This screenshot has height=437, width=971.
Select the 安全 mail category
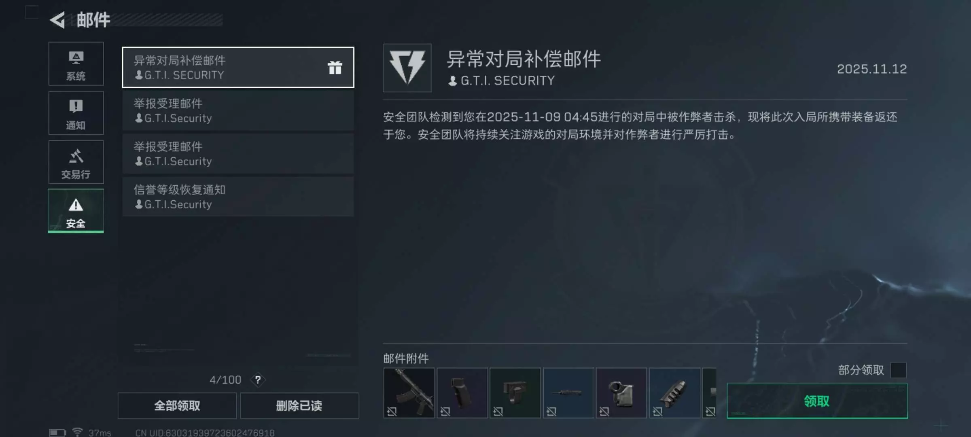(76, 211)
